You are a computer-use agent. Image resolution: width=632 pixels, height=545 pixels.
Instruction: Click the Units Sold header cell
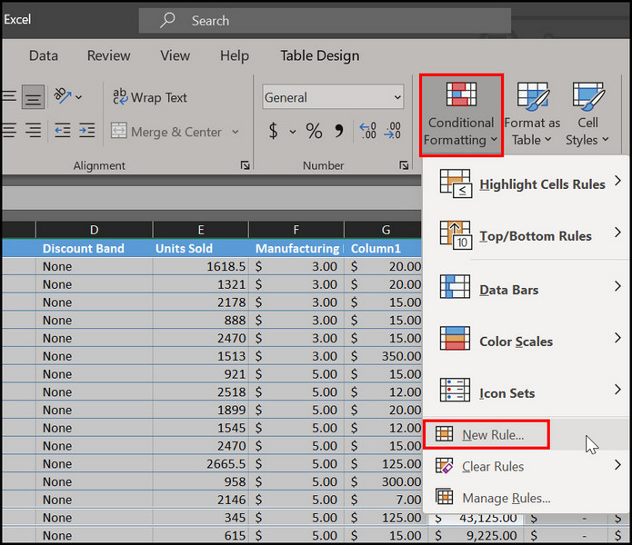201,248
